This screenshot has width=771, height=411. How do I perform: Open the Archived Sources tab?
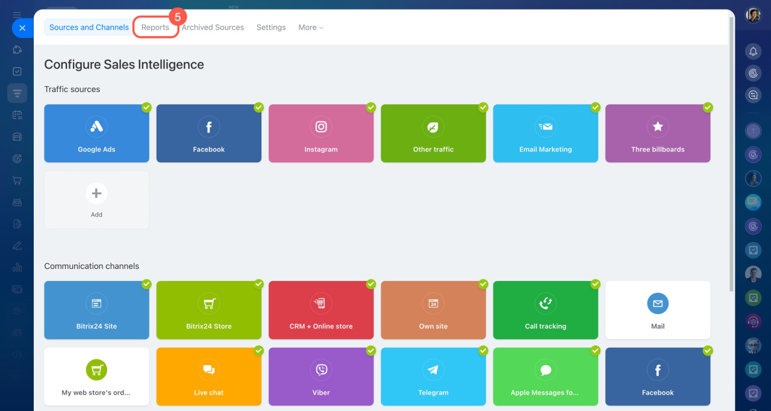(213, 27)
